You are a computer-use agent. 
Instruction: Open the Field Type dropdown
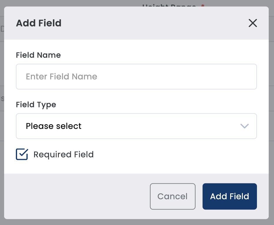[136, 126]
